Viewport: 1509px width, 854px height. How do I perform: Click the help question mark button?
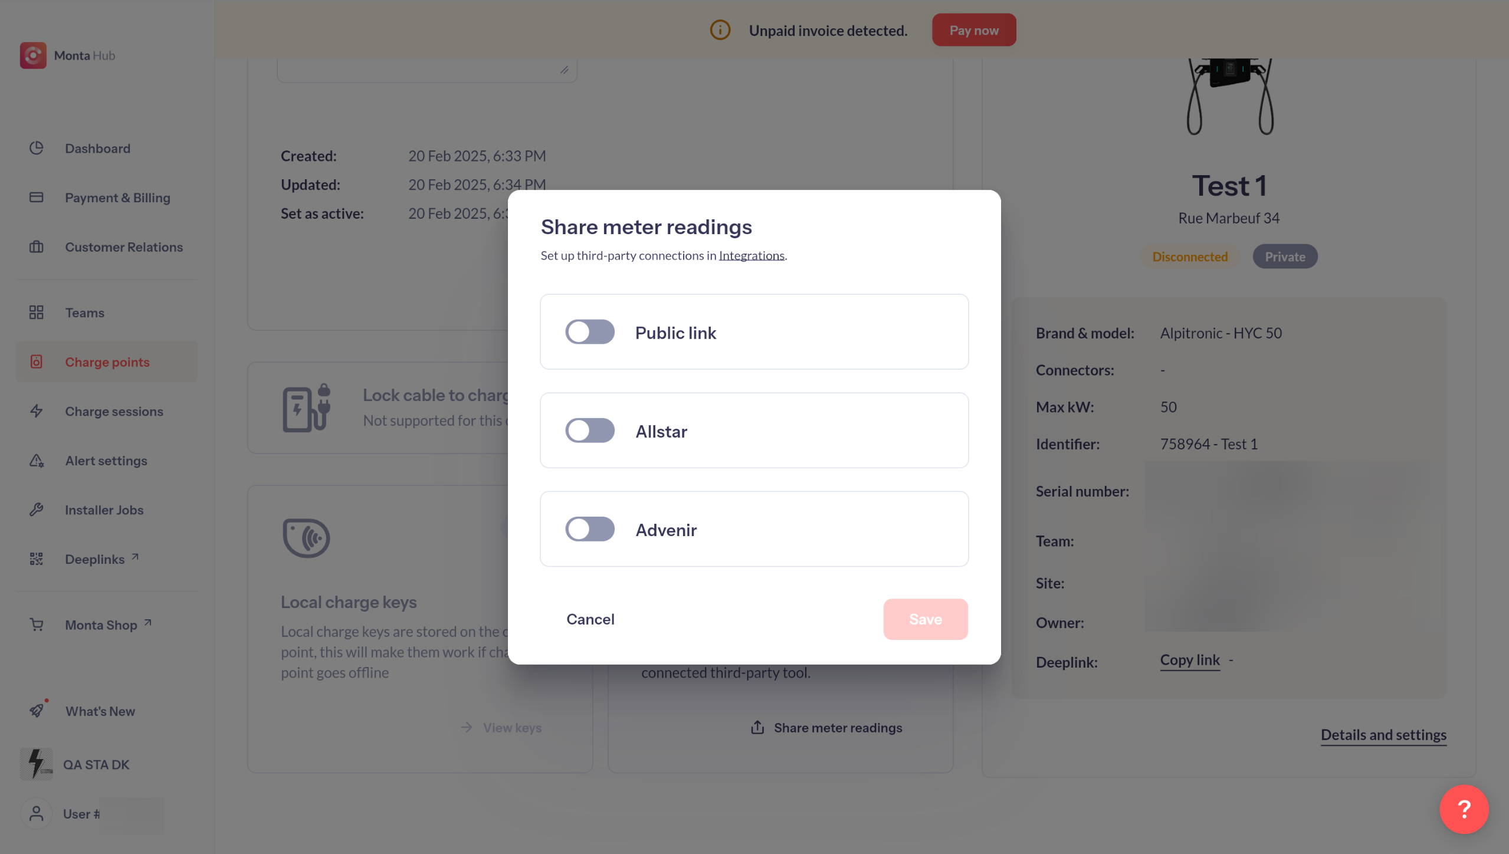tap(1464, 809)
